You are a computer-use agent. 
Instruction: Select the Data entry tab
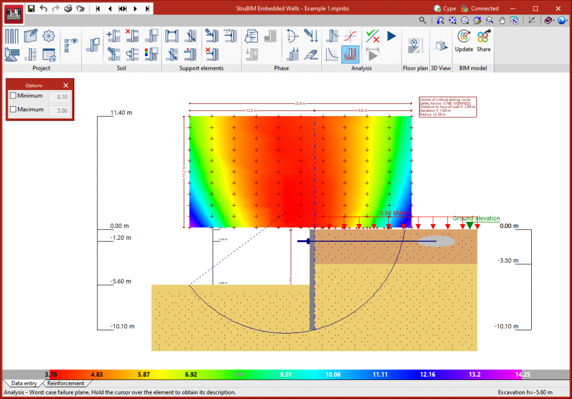[23, 383]
